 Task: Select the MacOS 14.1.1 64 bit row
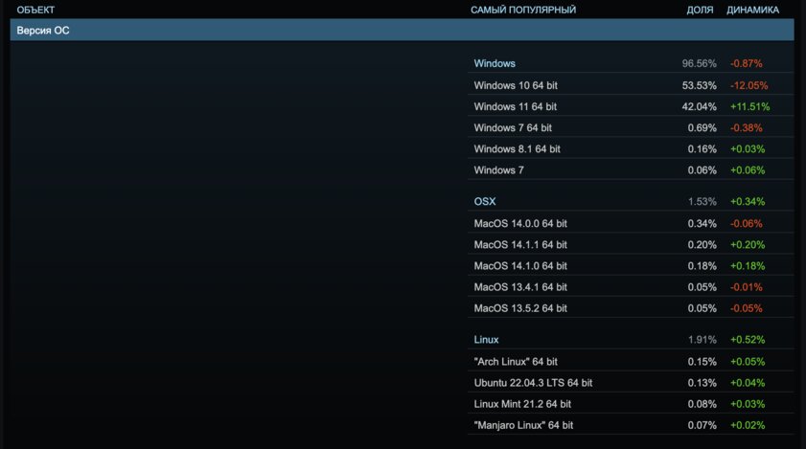pyautogui.click(x=631, y=244)
